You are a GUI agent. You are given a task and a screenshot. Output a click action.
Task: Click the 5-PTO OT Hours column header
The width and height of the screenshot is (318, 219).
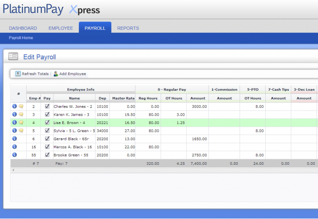click(253, 98)
